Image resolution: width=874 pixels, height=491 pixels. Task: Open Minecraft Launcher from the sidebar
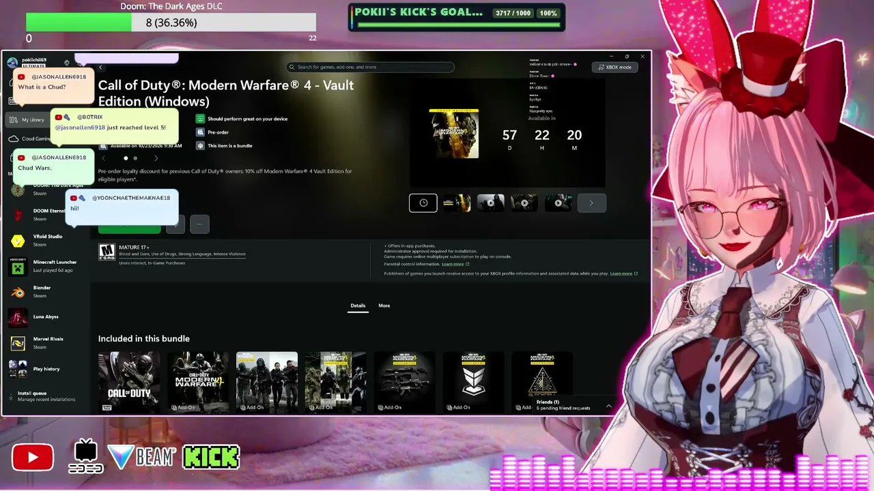pos(45,266)
